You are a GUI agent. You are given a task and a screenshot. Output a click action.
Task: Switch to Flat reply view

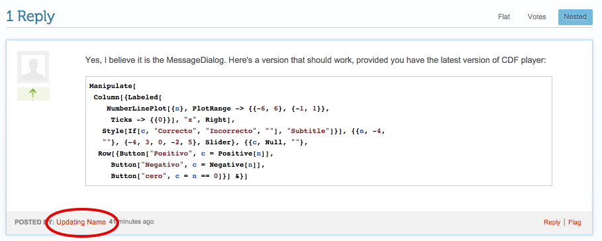(x=504, y=17)
